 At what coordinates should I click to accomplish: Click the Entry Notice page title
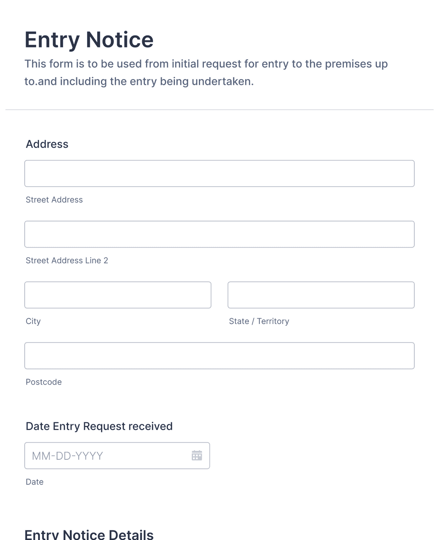click(89, 40)
